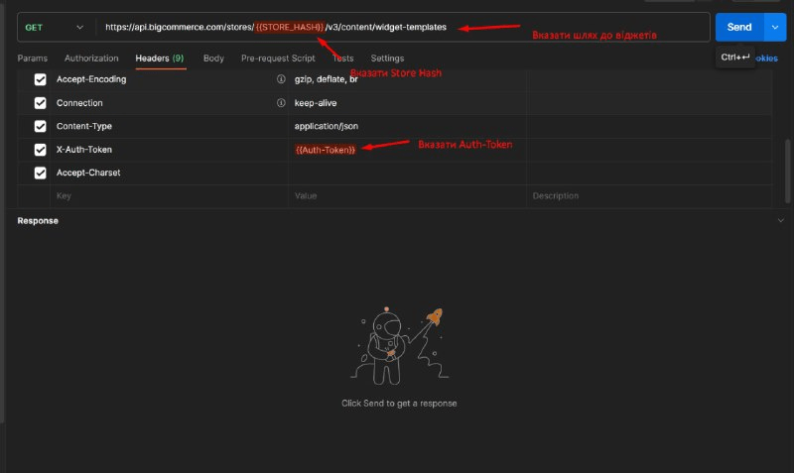The height and width of the screenshot is (473, 794).
Task: Switch to the Params tab
Action: 33,59
